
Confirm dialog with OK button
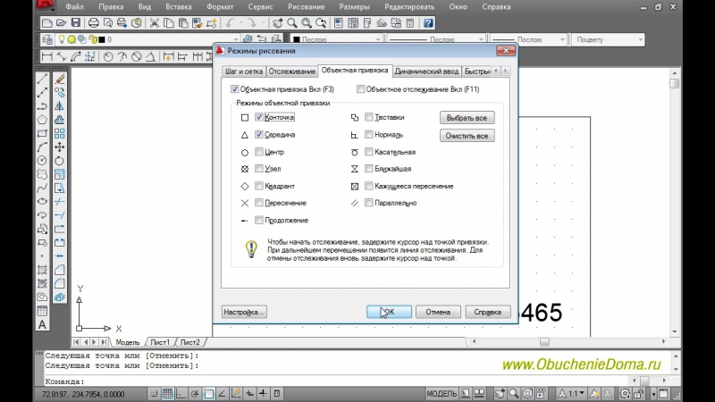coord(389,312)
